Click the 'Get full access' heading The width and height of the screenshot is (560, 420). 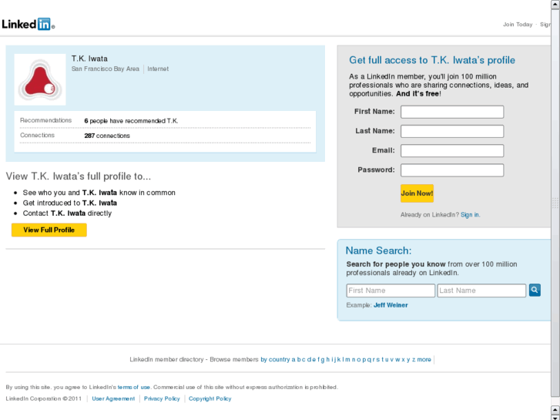[x=432, y=60]
